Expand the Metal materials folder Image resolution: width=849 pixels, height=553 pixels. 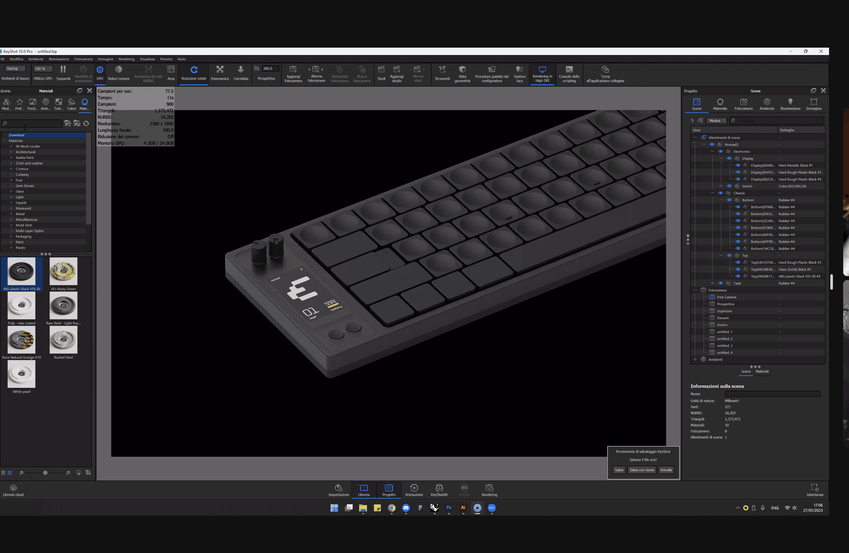pos(11,214)
